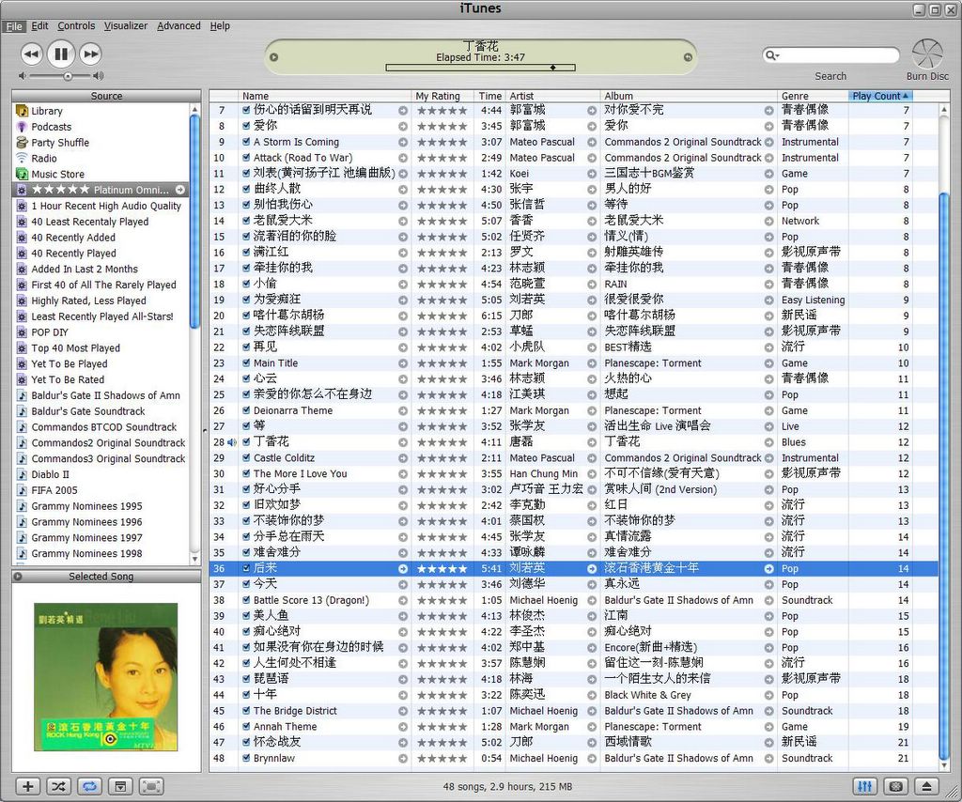Skip back with the previous track button
This screenshot has width=962, height=802.
(x=31, y=54)
